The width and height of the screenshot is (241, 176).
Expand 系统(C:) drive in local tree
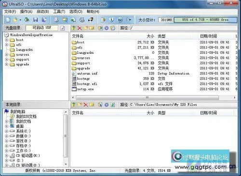point(7,131)
